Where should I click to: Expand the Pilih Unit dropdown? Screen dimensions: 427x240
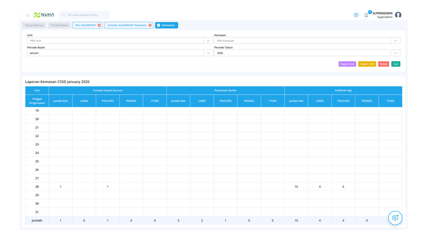click(120, 41)
